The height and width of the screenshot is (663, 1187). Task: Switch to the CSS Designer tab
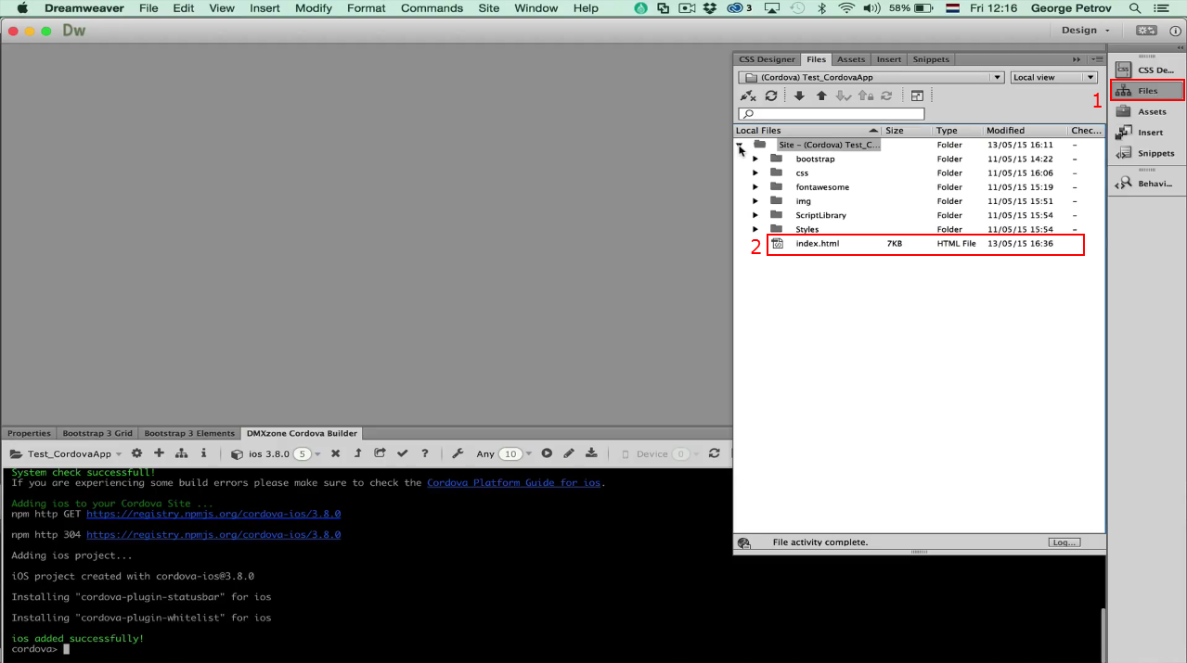(767, 59)
